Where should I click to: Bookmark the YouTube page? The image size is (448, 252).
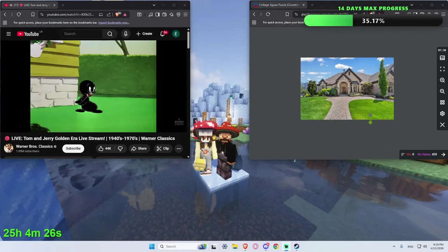coord(33,14)
